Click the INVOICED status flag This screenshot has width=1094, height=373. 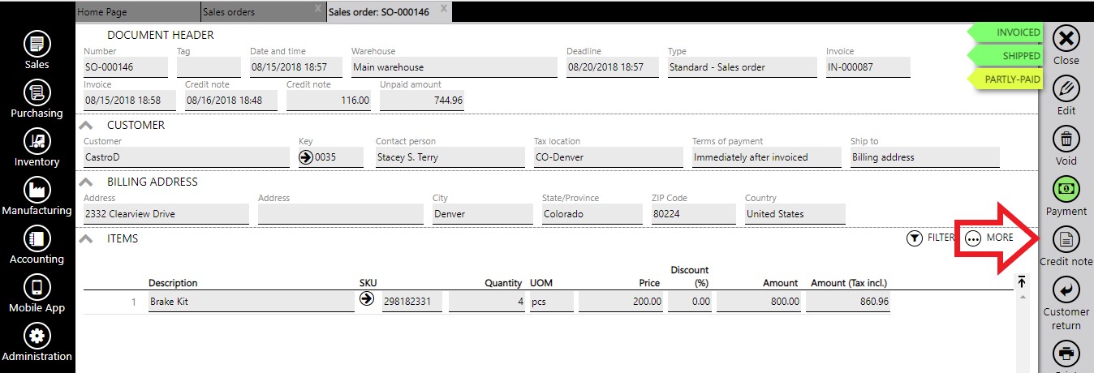(1006, 32)
